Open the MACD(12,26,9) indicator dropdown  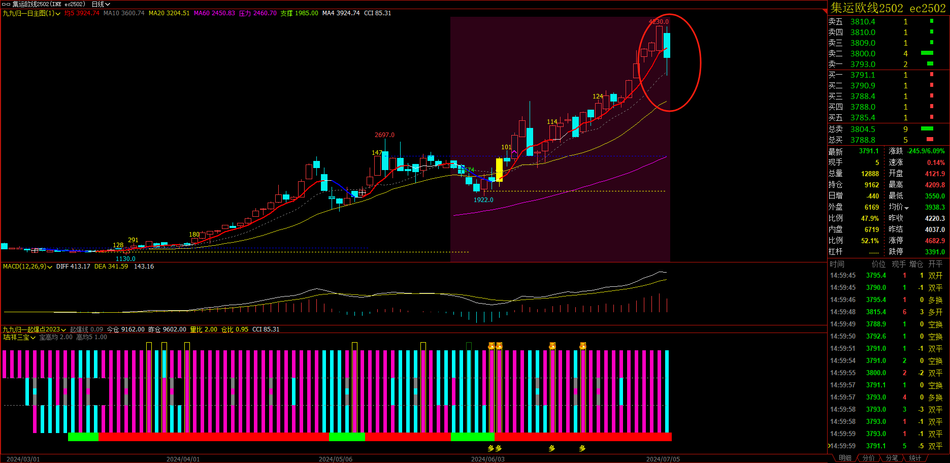tap(50, 267)
